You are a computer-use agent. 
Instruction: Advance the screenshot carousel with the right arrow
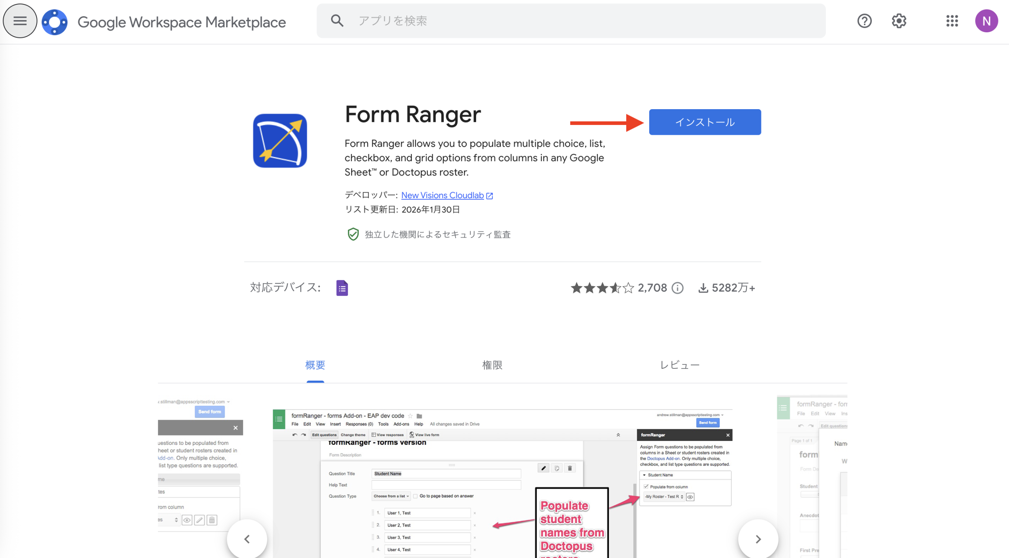[758, 539]
